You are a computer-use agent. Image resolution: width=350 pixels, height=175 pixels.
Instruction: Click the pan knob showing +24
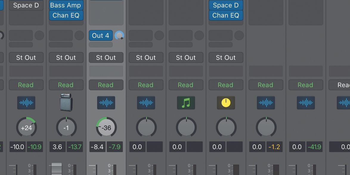click(26, 127)
